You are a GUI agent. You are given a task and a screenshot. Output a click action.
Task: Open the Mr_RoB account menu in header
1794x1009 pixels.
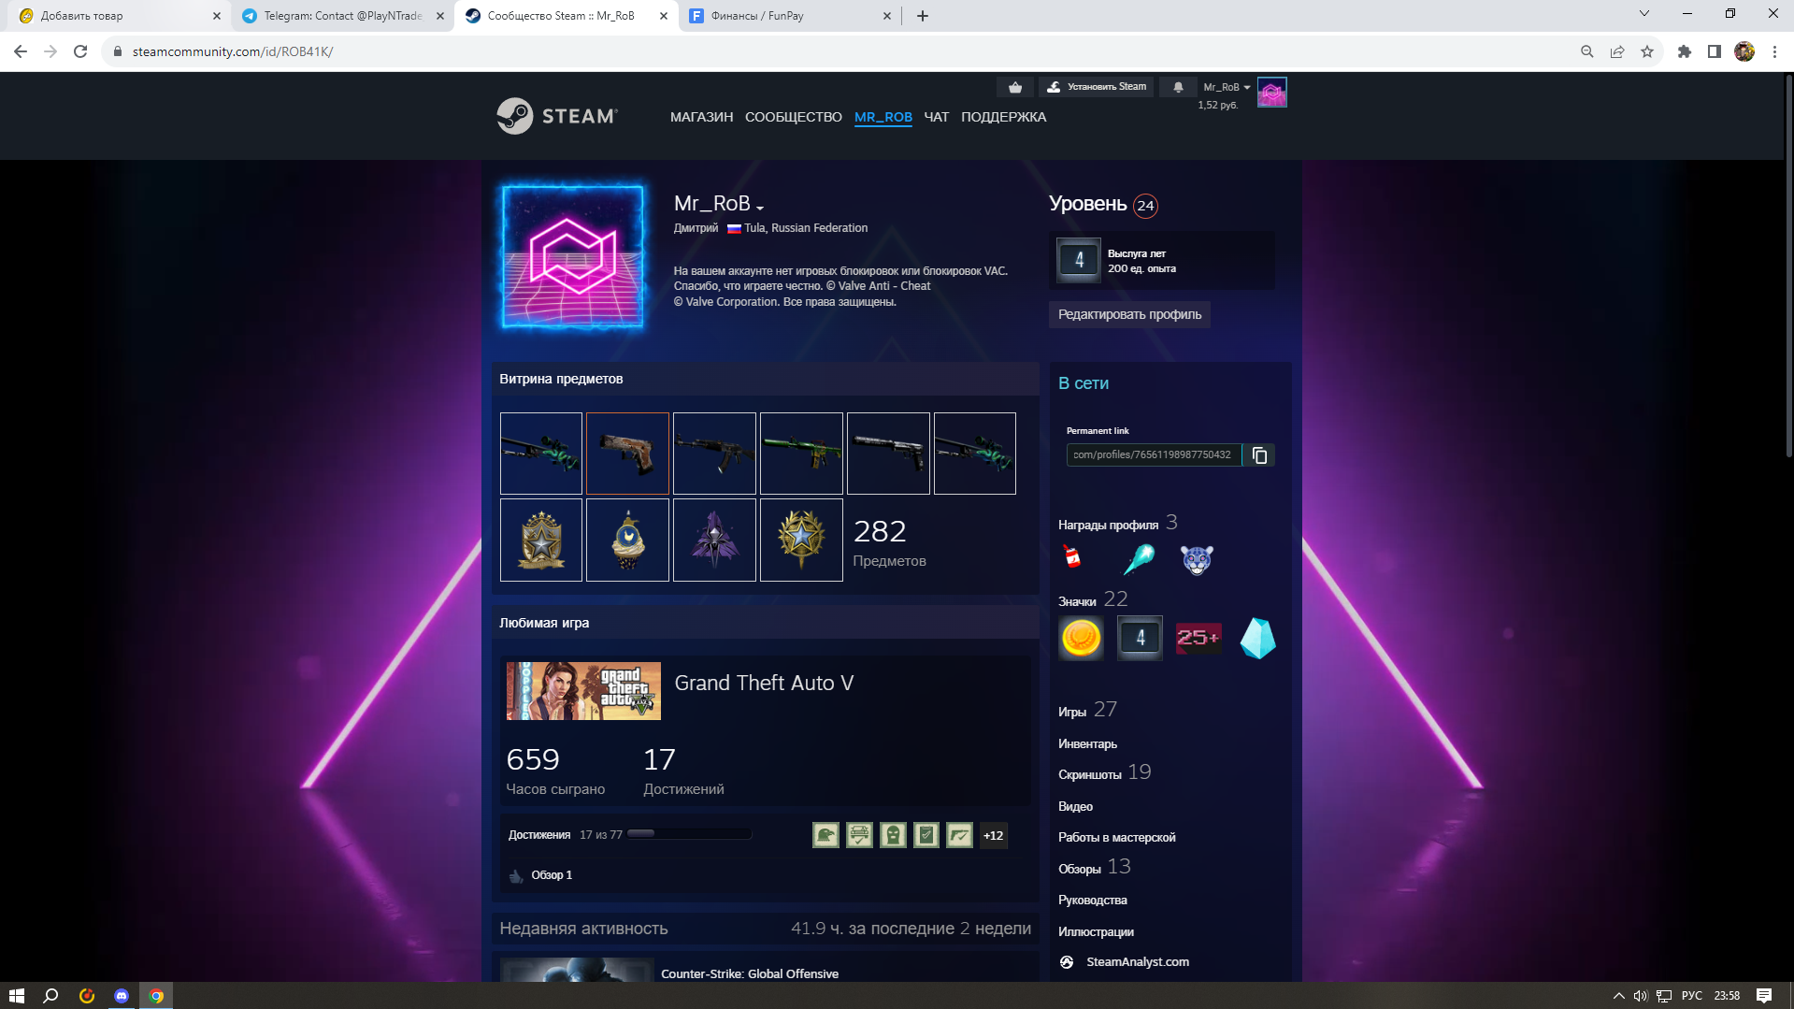click(1227, 87)
